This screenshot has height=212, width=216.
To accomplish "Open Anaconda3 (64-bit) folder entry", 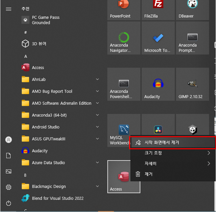I will 60,115.
